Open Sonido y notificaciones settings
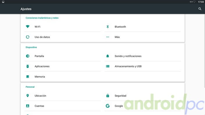205x115 pixels. pos(143,56)
